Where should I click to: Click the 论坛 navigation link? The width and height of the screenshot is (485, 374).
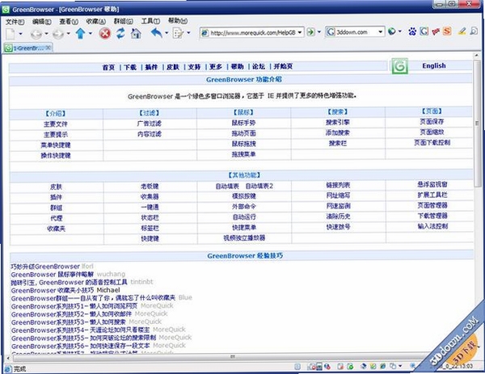(259, 66)
